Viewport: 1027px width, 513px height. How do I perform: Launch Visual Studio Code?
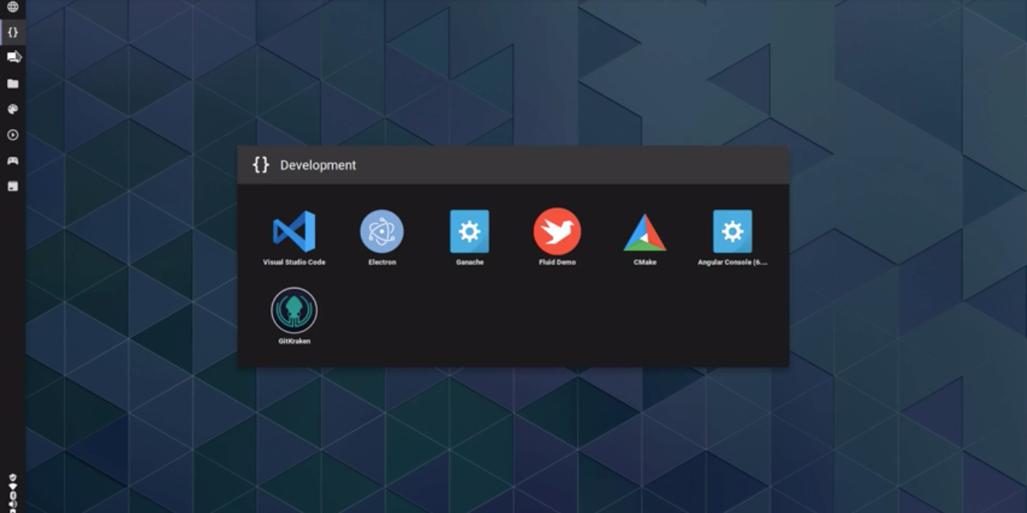(x=293, y=232)
